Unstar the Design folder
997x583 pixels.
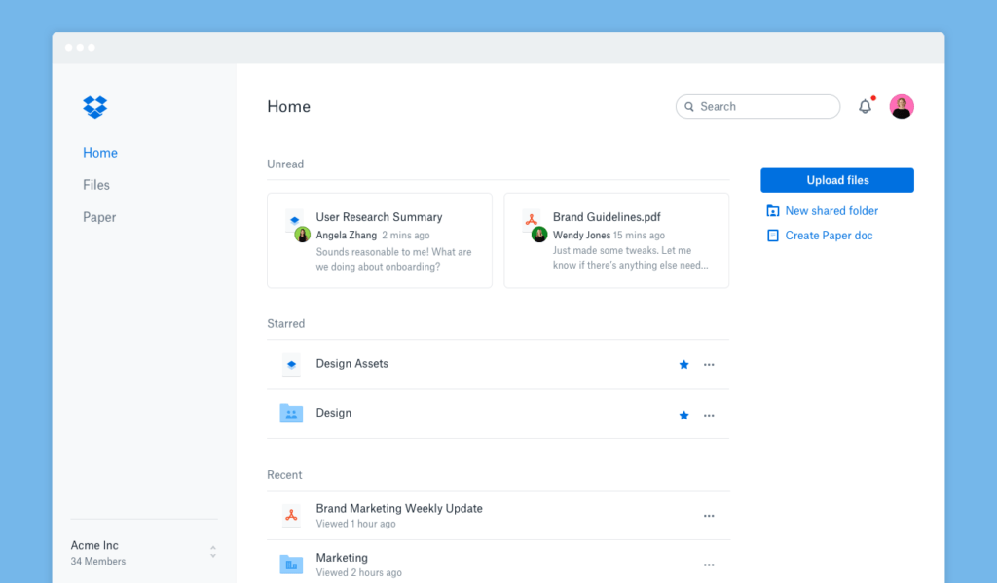pos(683,415)
